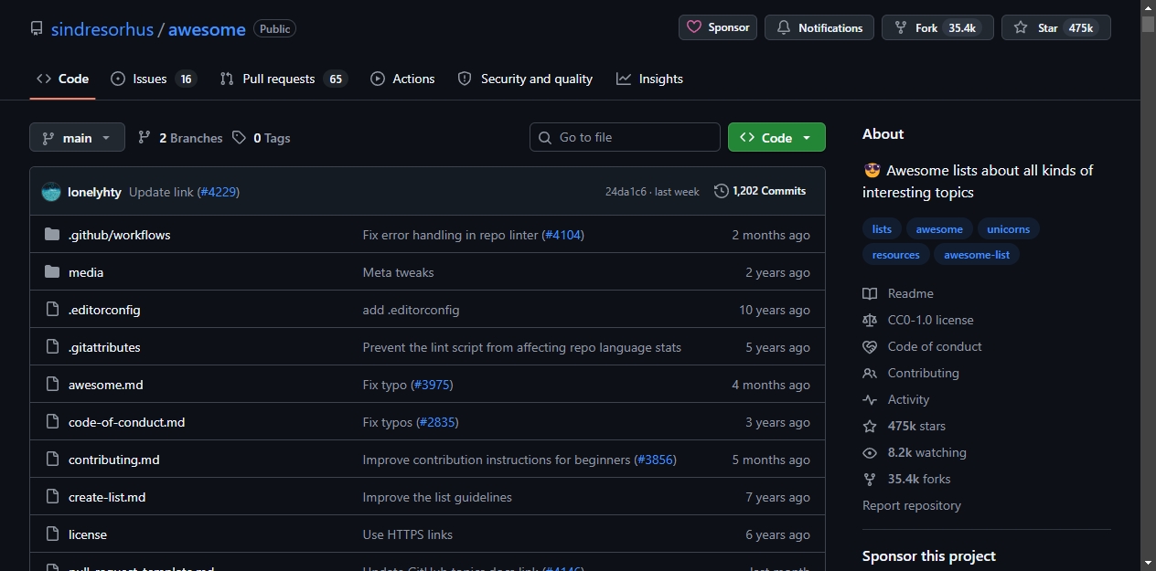The height and width of the screenshot is (571, 1156).
Task: Click the file icon for .editorconfig
Action: [x=52, y=310]
